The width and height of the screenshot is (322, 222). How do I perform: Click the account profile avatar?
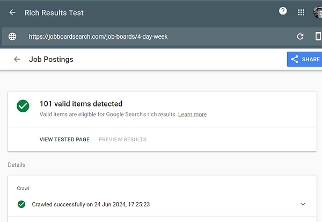[x=318, y=12]
